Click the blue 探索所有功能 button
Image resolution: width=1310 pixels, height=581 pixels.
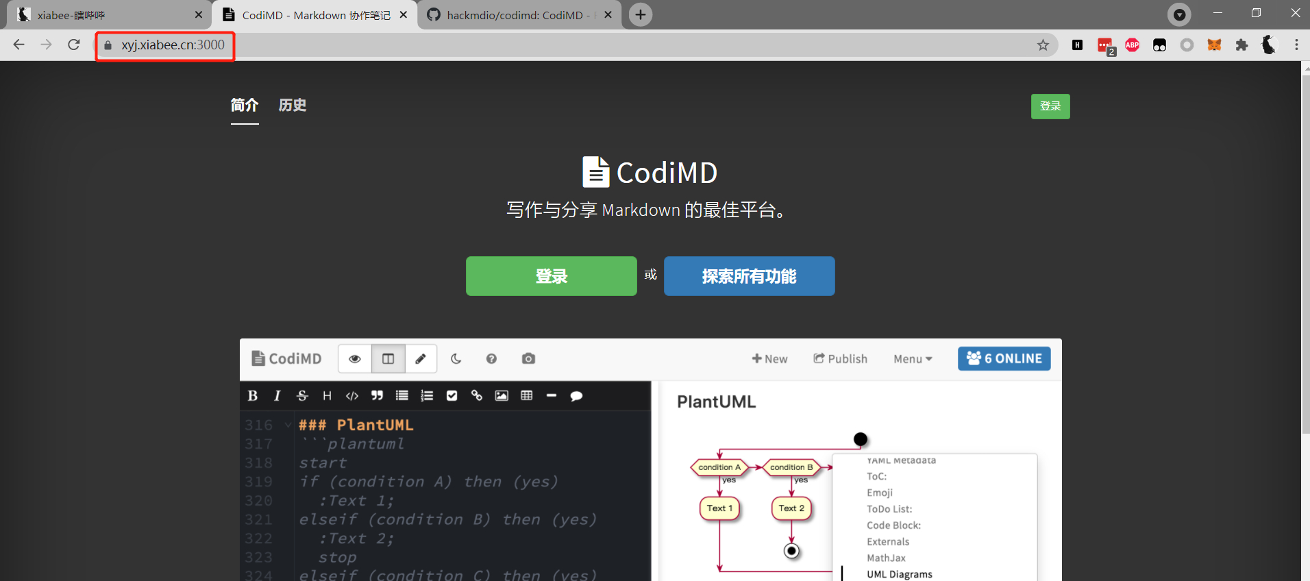750,276
